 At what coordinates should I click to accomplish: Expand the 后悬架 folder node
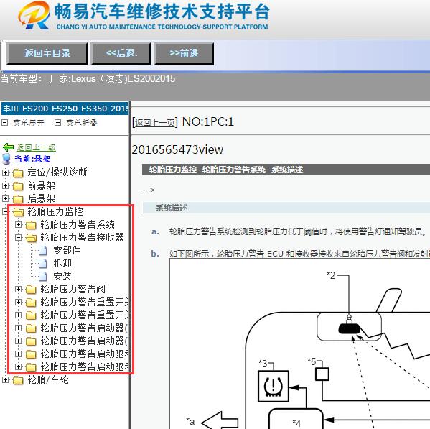[5, 198]
